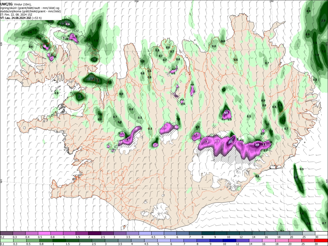Screen dimensions: 328x246
Task: Click the '0.1' label on the rain scale
Action: (x=2, y=244)
